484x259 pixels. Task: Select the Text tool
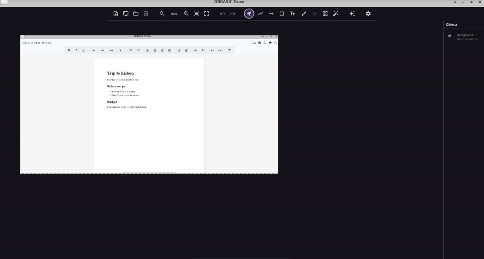(x=292, y=14)
